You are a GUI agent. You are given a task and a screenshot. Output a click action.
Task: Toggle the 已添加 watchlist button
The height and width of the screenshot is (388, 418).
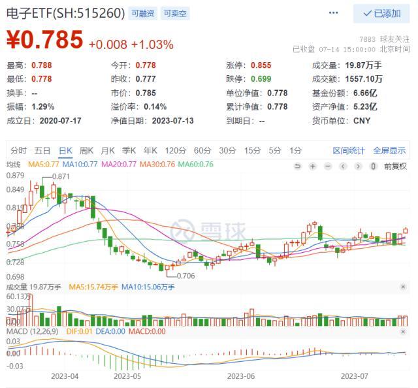point(381,13)
